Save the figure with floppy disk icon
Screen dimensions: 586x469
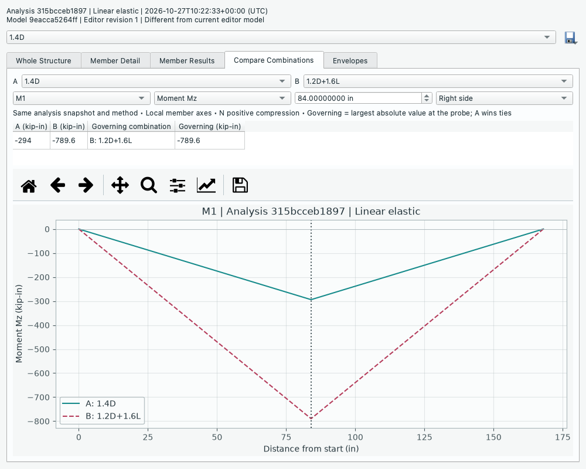[240, 185]
